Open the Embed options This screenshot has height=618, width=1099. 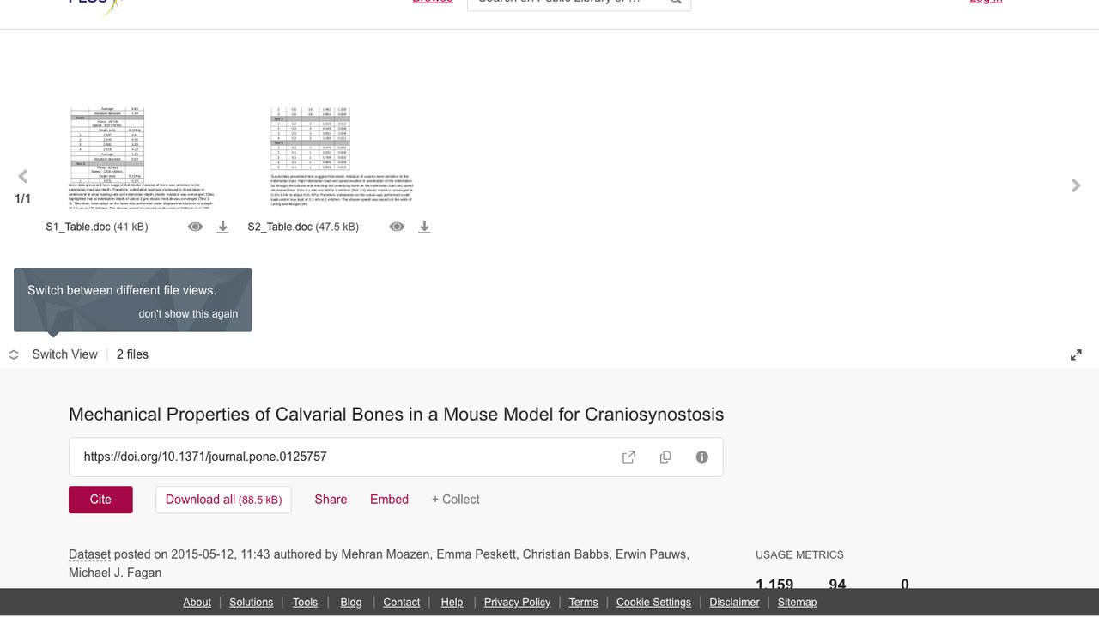[389, 500]
